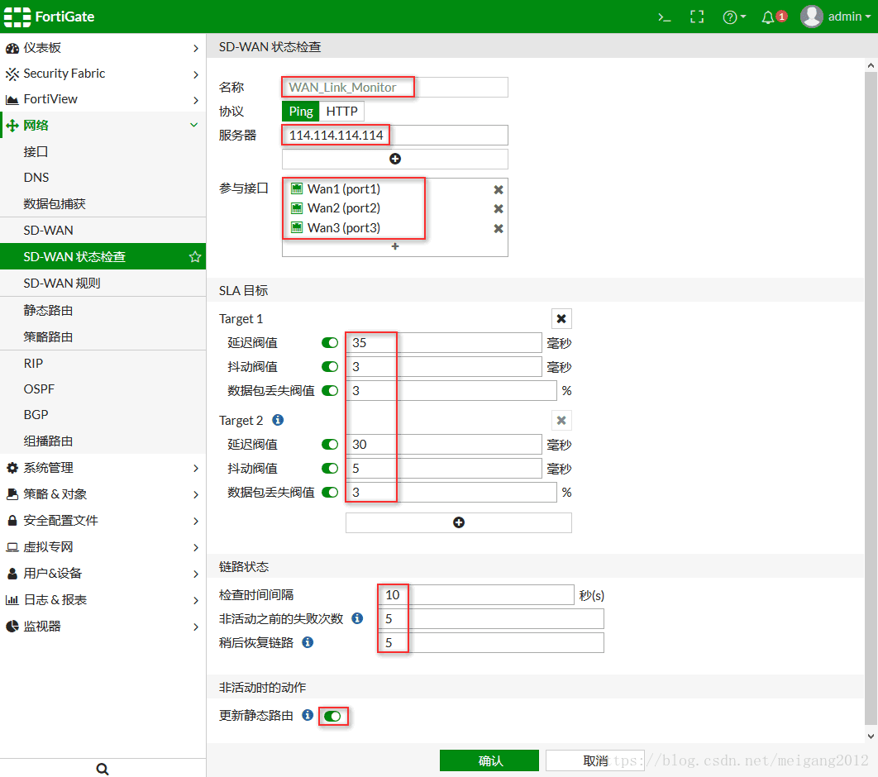Expand the 用户&设备 menu
878x777 pixels.
pos(103,573)
